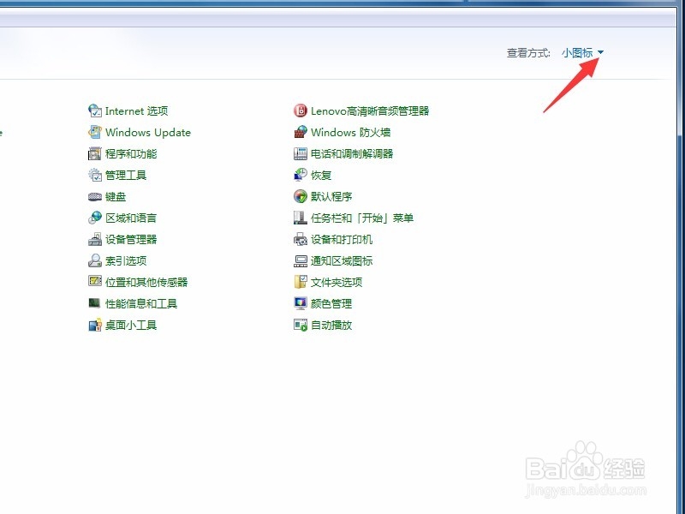This screenshot has height=514, width=685.
Task: Click the 默认程序 icon
Action: point(301,196)
